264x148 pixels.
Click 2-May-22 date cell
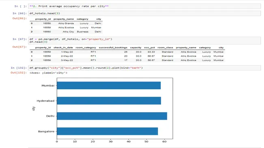pos(67,56)
